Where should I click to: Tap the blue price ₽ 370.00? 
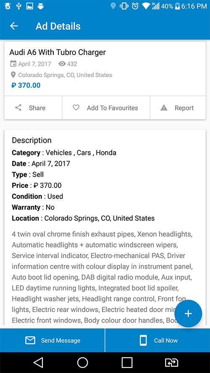26,85
